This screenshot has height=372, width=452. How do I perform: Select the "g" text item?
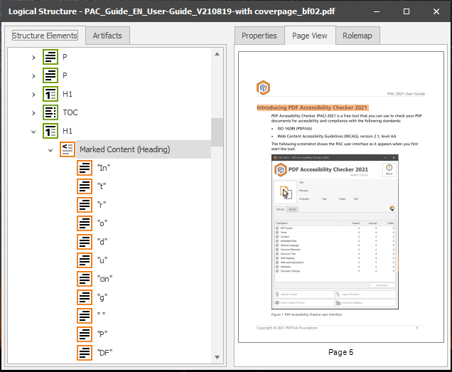click(102, 297)
